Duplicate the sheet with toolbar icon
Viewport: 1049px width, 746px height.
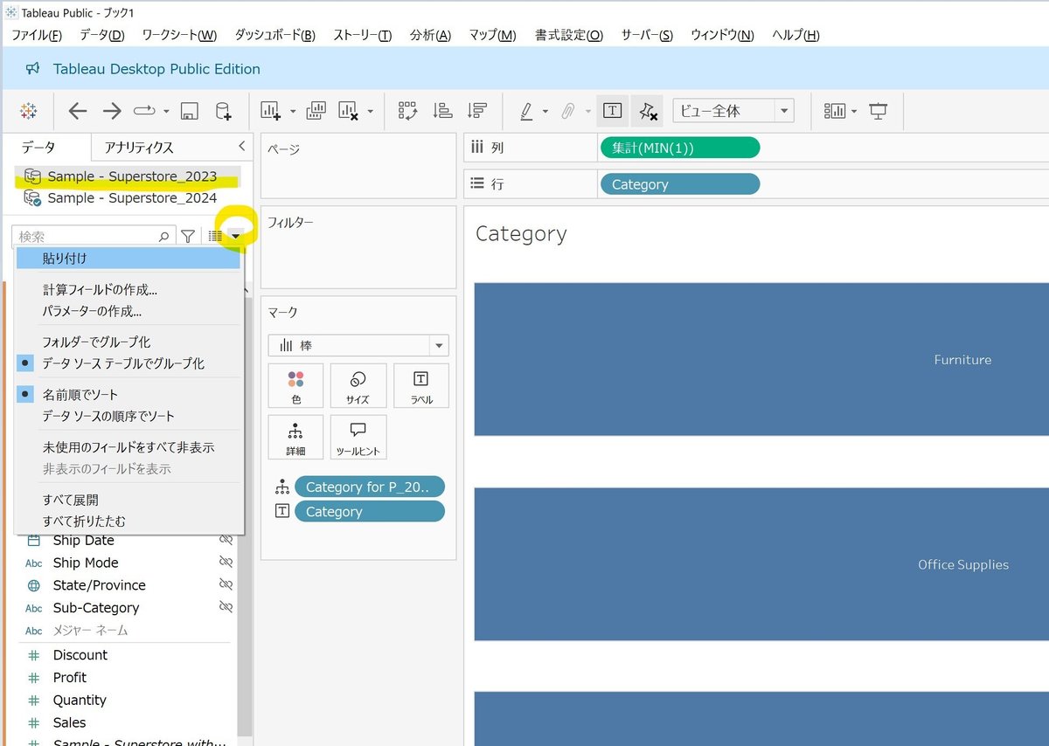pos(316,111)
